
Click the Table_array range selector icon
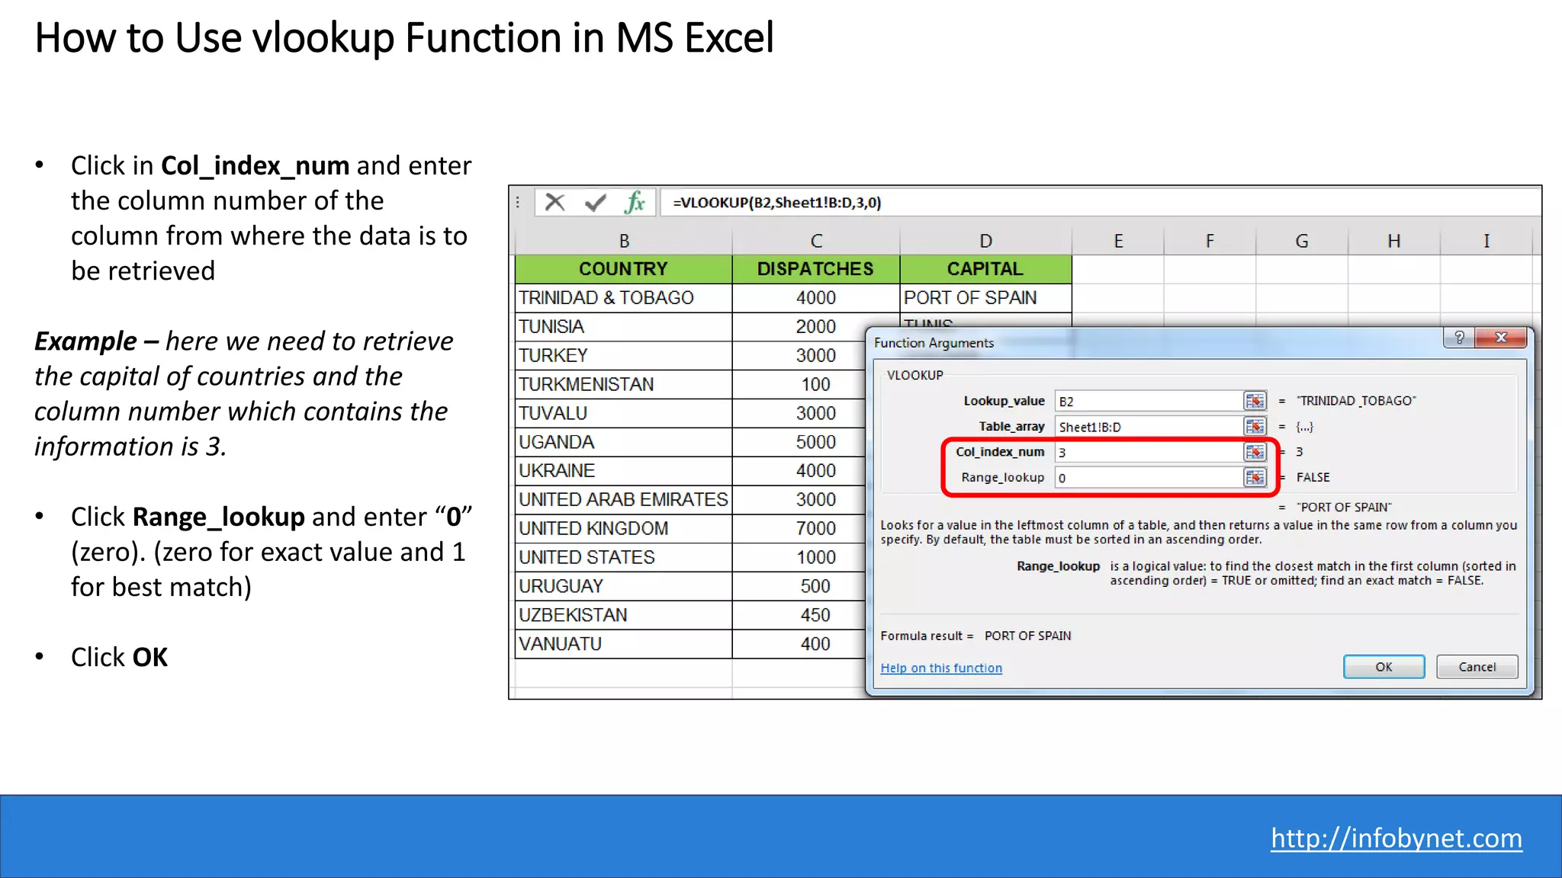pos(1255,427)
